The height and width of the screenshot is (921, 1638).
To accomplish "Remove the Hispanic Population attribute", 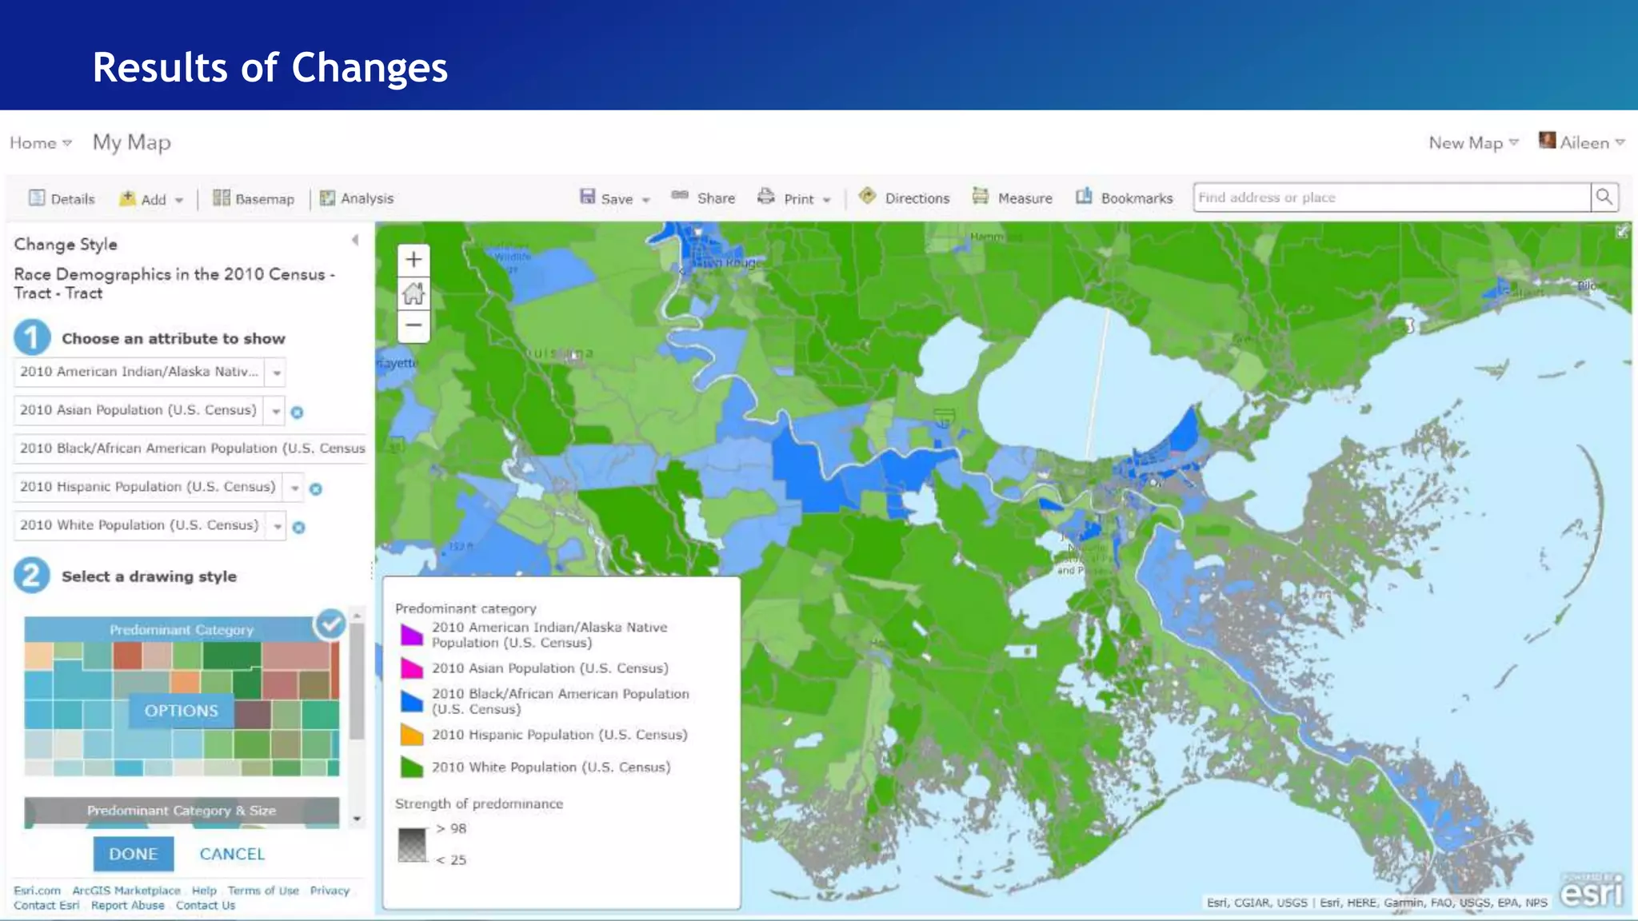I will (x=316, y=489).
